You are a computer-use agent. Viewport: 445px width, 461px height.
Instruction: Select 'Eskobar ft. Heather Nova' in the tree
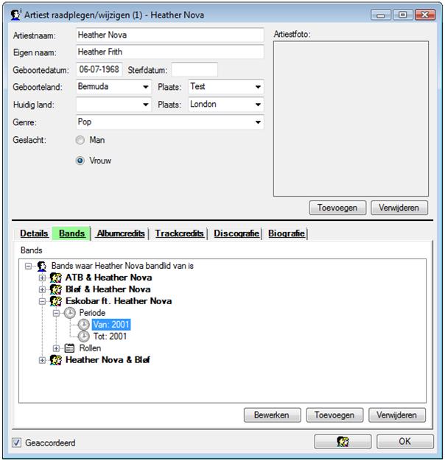pos(119,301)
